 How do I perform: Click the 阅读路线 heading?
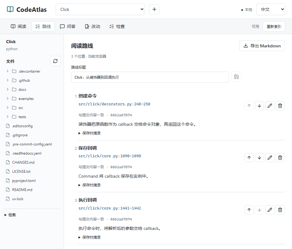[82, 46]
